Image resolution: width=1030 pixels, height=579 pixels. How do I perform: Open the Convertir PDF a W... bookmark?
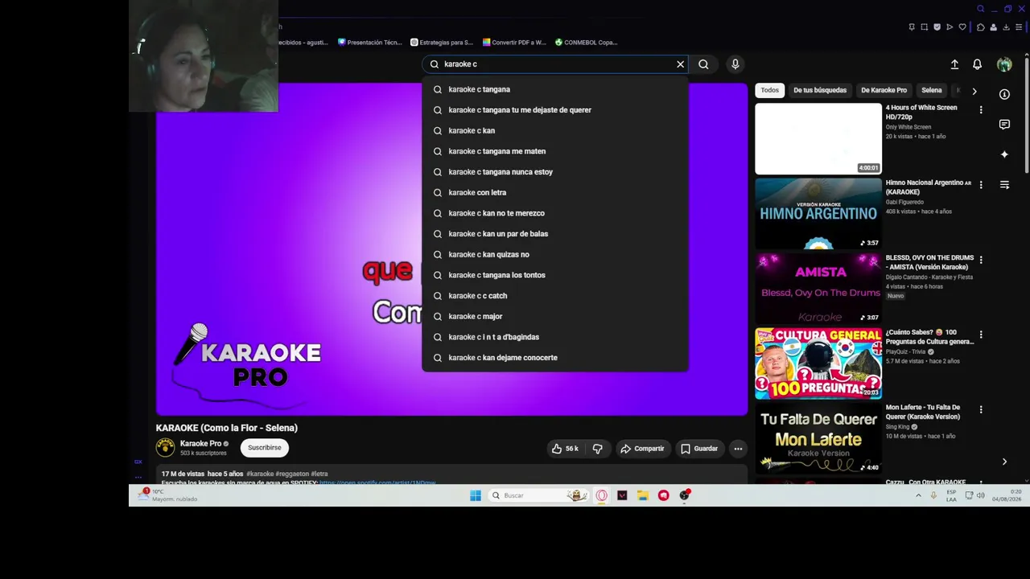(x=514, y=43)
